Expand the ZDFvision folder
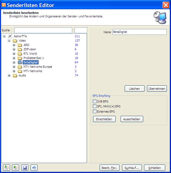This screenshot has width=171, height=173. click(14, 49)
